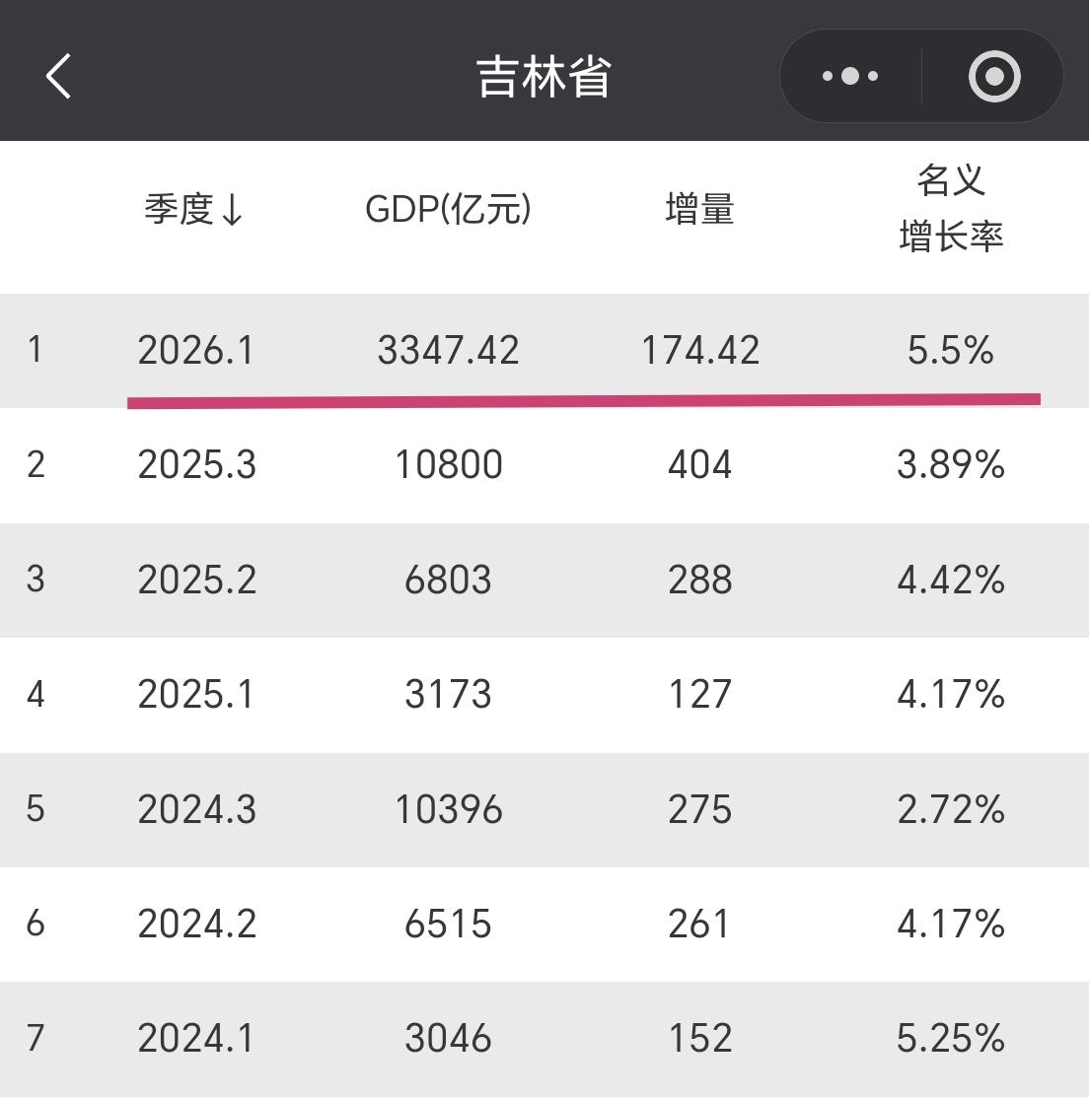The image size is (1089, 1098).
Task: Click the 5.5% growth rate value
Action: 952,351
